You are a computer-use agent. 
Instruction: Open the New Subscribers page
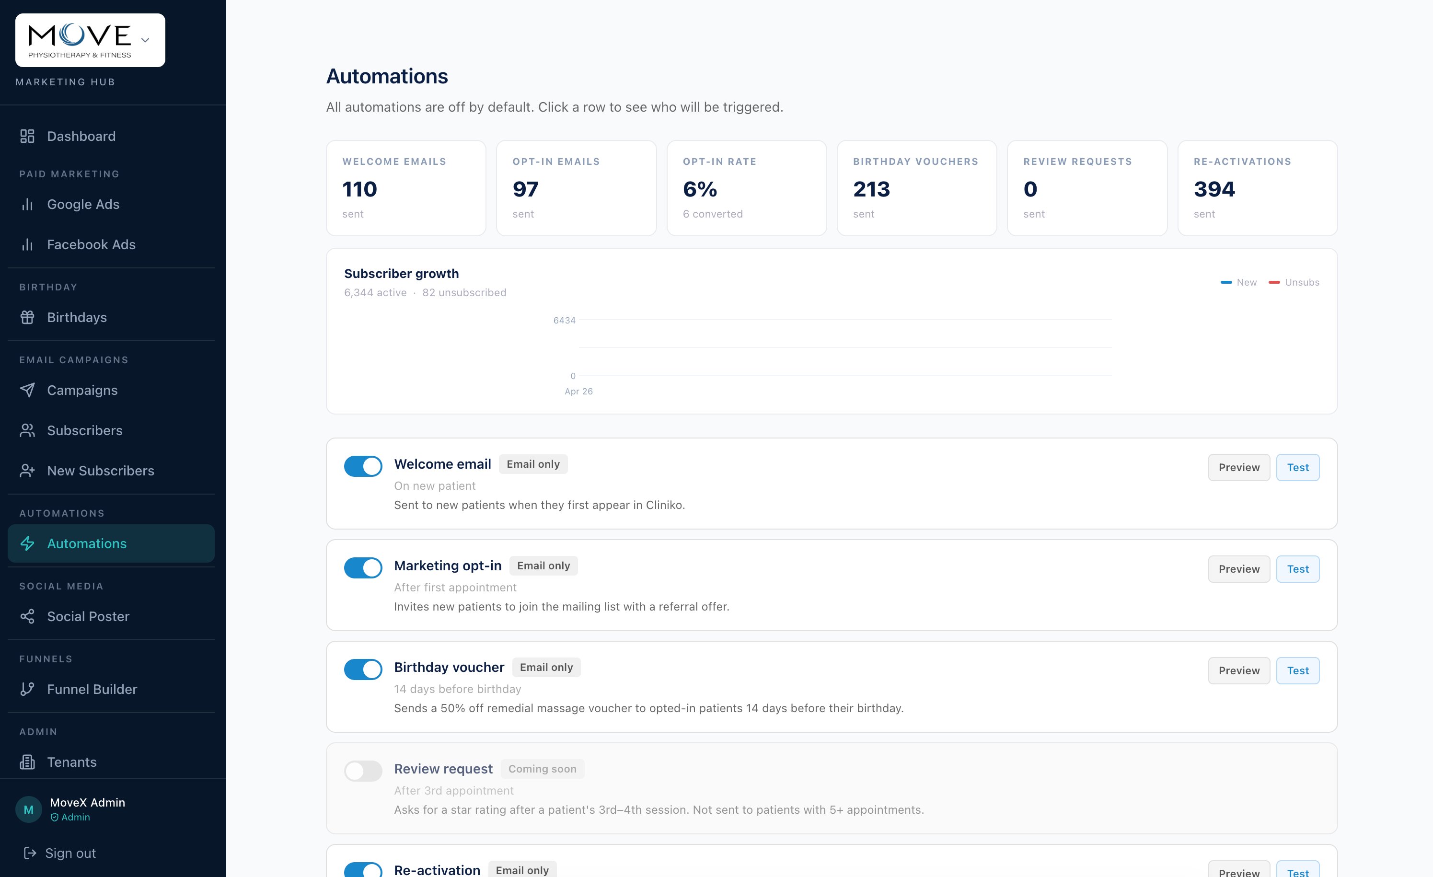pyautogui.click(x=100, y=471)
